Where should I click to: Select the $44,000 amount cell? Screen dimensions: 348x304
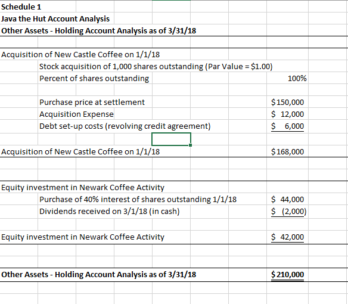(x=287, y=200)
